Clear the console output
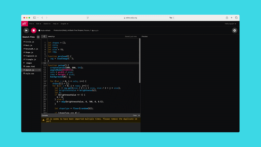261x147 pixels. [x=135, y=115]
